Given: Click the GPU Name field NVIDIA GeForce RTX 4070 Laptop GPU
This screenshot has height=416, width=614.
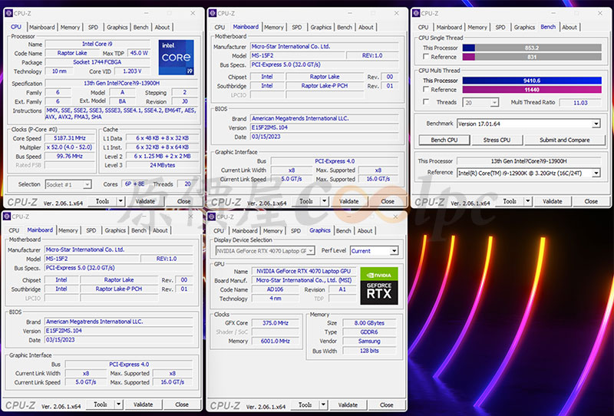Looking at the screenshot, I should (303, 271).
